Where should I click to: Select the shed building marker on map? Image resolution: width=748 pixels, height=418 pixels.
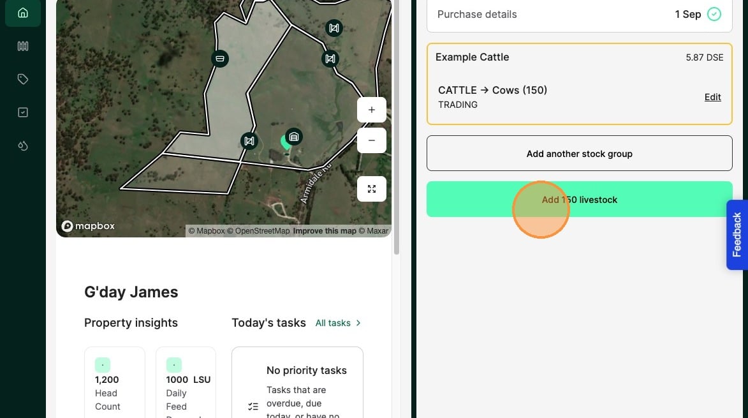(x=294, y=137)
